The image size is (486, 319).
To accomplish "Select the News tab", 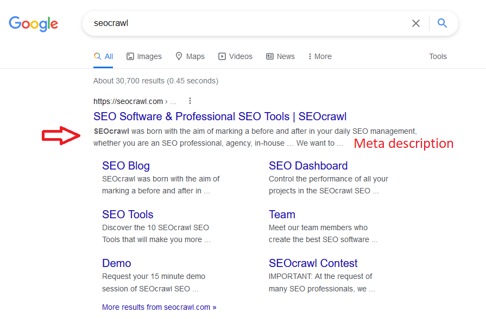I will click(285, 56).
